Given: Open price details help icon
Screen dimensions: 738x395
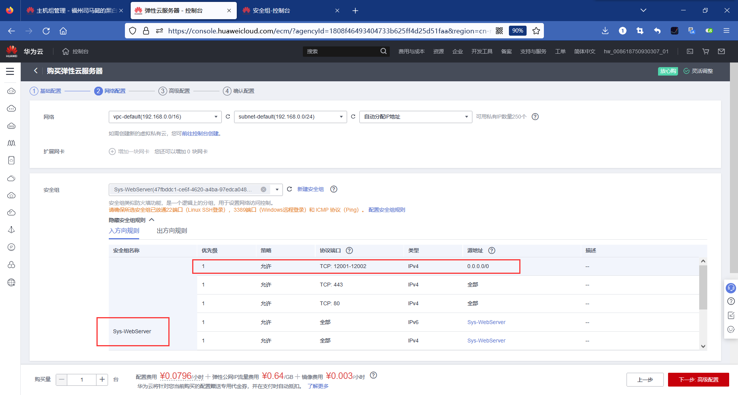Looking at the screenshot, I should tap(373, 375).
